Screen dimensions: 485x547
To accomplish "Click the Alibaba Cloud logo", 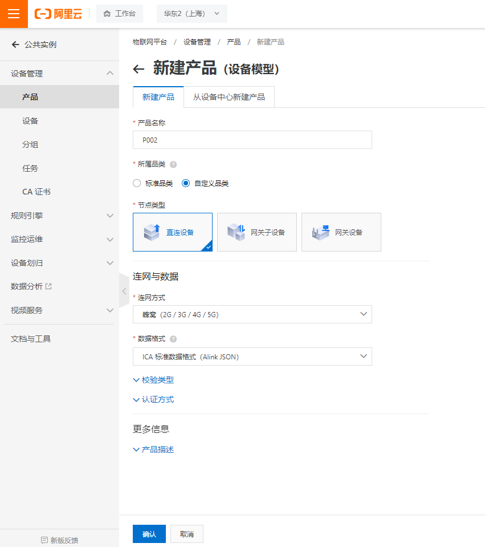I will coord(58,14).
